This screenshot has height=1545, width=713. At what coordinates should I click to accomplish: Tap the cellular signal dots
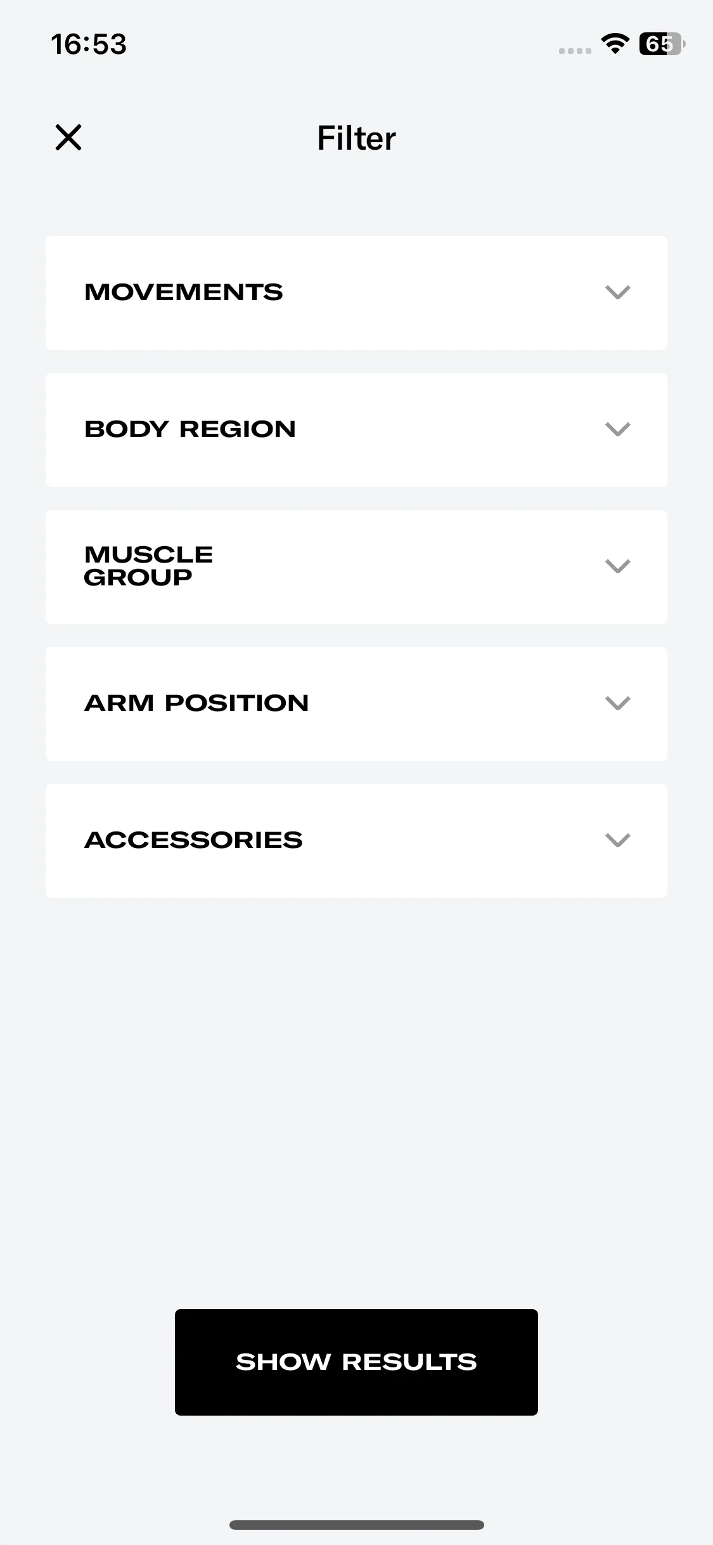click(575, 51)
